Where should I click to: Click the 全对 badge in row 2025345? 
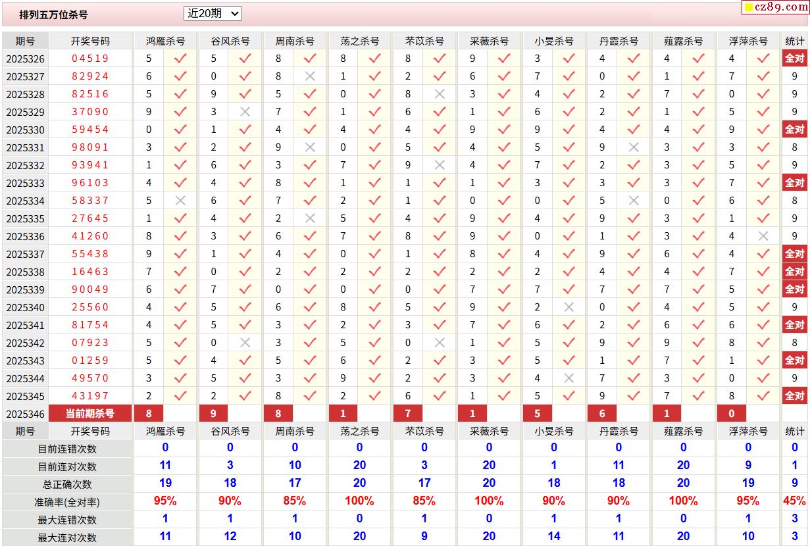point(794,396)
